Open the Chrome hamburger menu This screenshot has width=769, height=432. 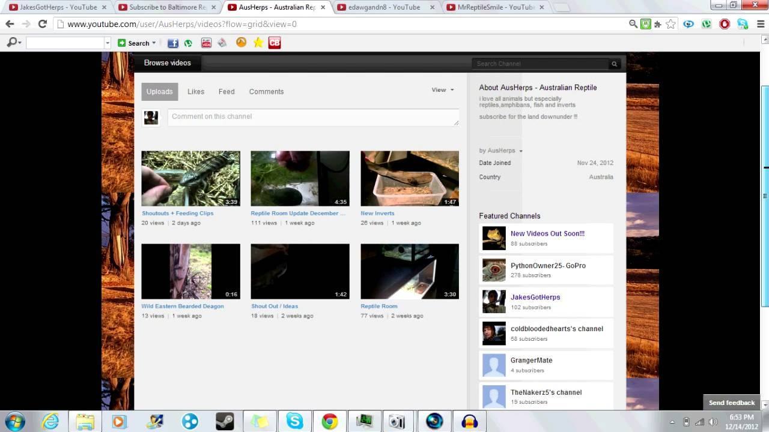coord(759,24)
